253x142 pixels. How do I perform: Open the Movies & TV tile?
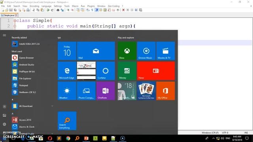click(166, 51)
